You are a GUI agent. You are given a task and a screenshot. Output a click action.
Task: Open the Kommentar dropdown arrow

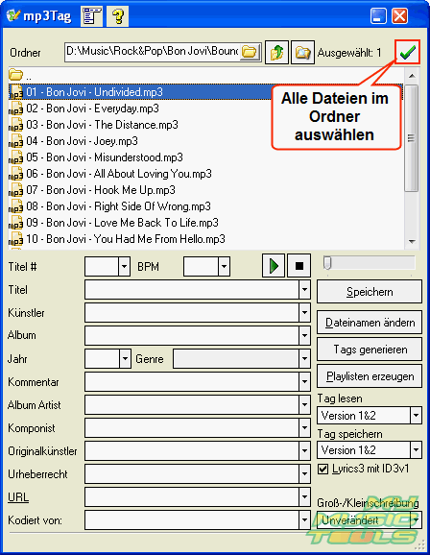[x=304, y=381]
